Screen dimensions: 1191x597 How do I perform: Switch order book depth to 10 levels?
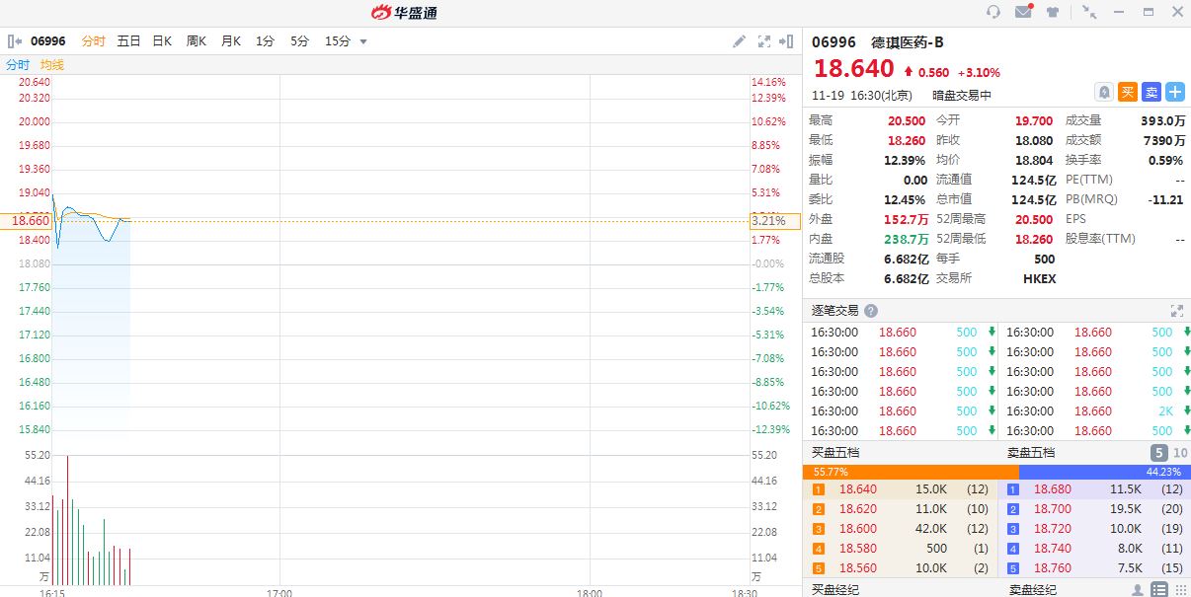1180,453
